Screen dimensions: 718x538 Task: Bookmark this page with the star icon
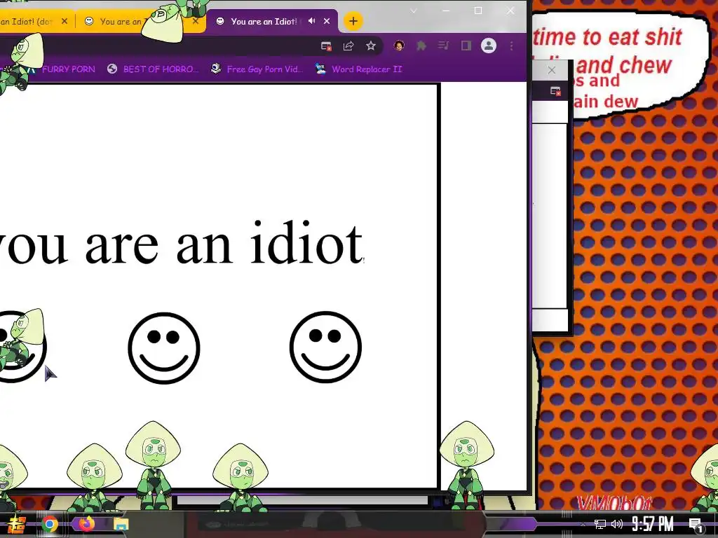[x=371, y=46]
